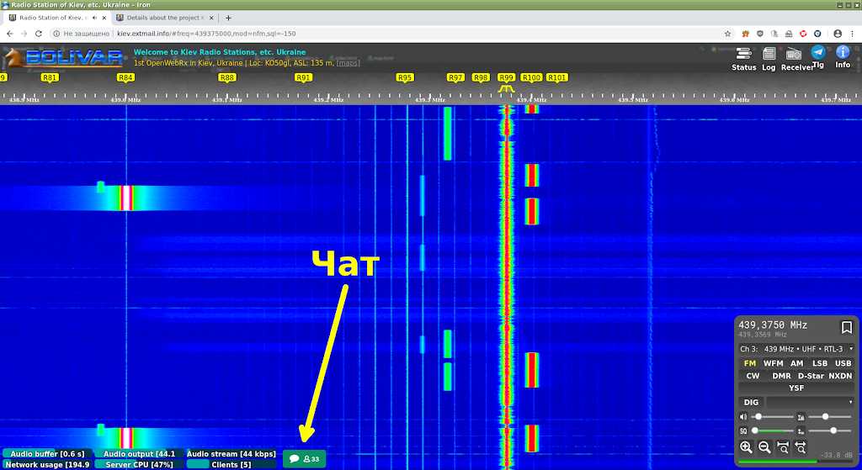This screenshot has width=862, height=470.
Task: Zoom in on the waterfall
Action: pyautogui.click(x=746, y=448)
